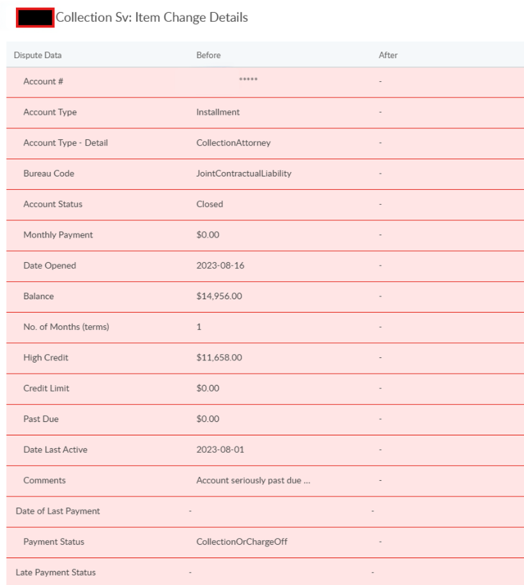The image size is (524, 585).
Task: Click the 'After' column header
Action: (x=388, y=56)
